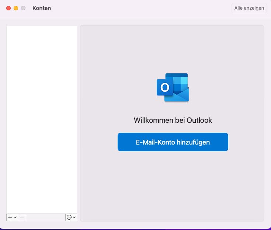Click the Willkommen bei Outlook heading
Image resolution: width=271 pixels, height=230 pixels.
(173, 120)
